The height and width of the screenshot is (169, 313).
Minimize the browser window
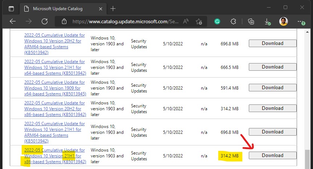coord(269,8)
